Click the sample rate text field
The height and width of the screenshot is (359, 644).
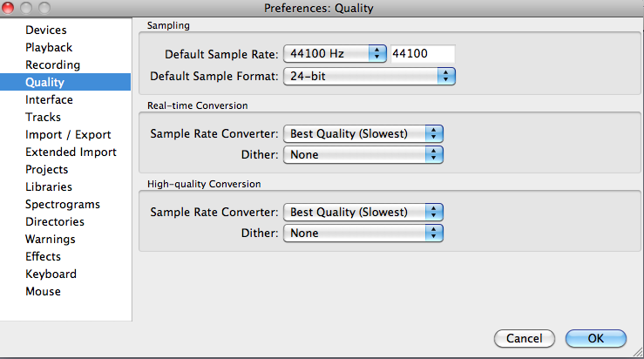click(423, 54)
